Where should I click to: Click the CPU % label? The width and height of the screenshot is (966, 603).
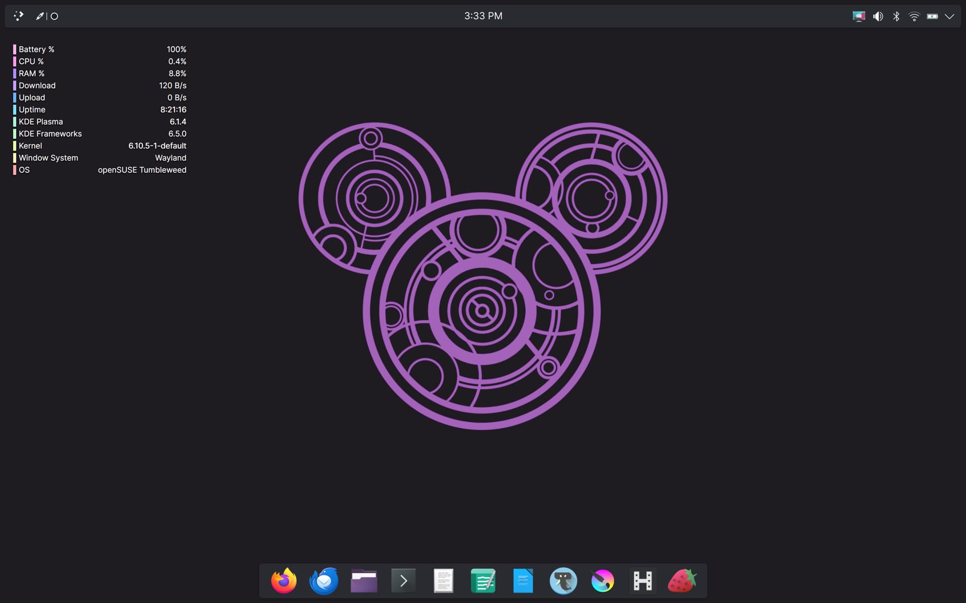pos(31,61)
